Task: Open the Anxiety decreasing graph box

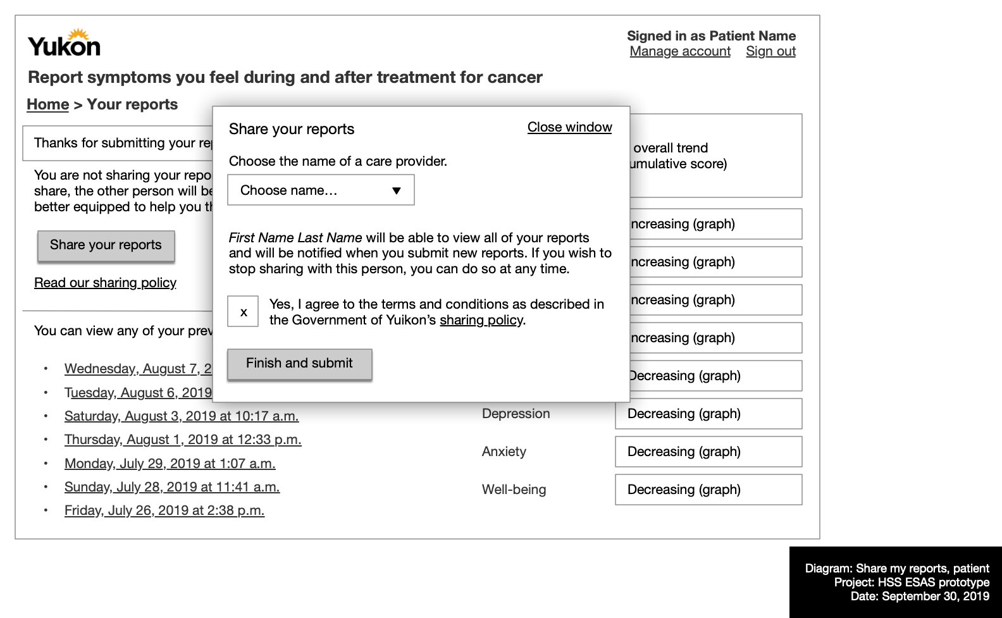Action: coord(708,452)
